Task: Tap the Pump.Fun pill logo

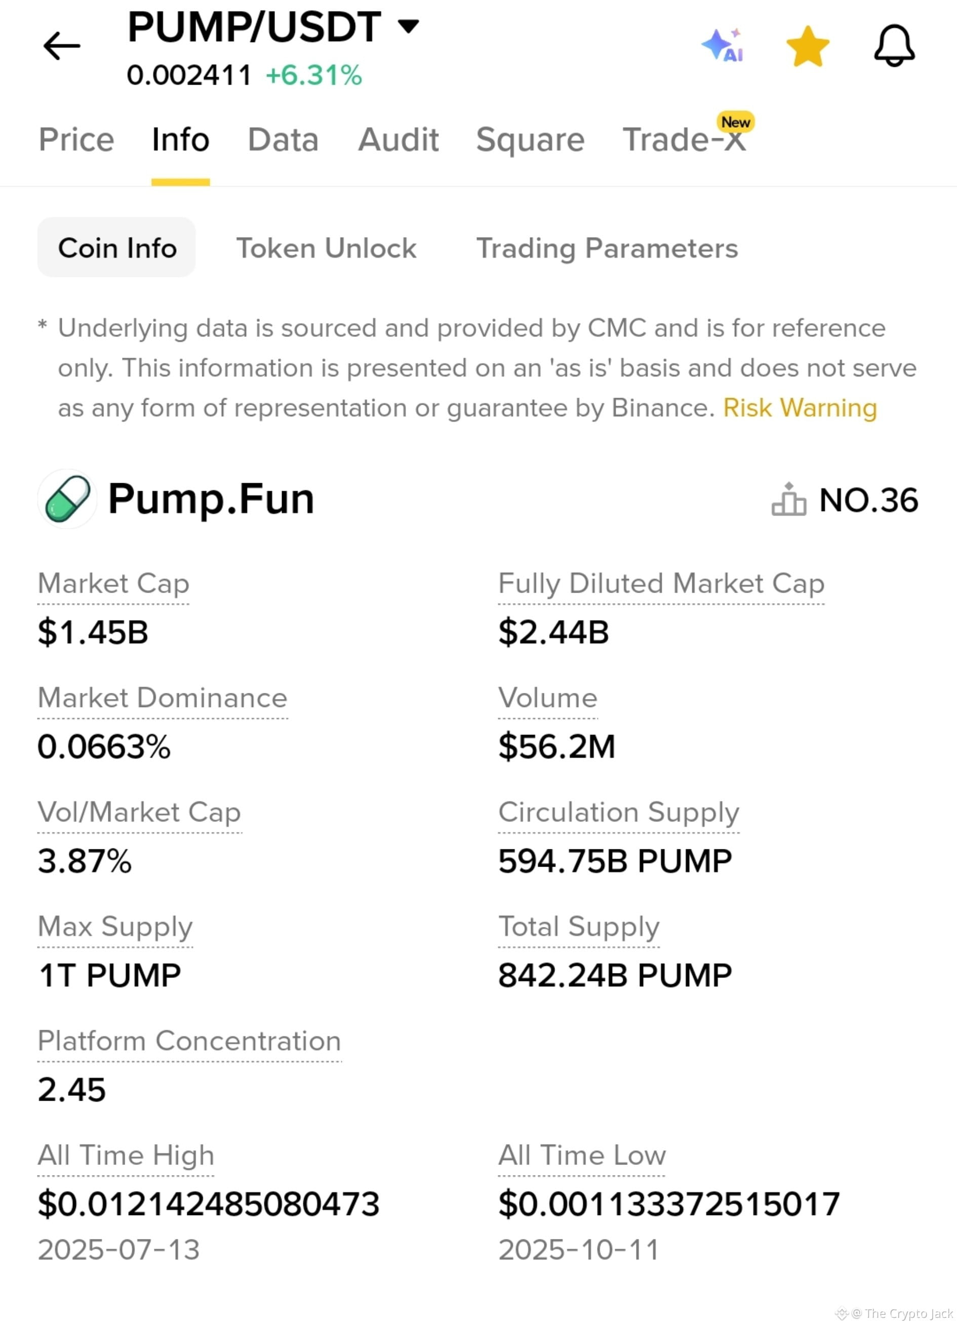Action: tap(67, 499)
